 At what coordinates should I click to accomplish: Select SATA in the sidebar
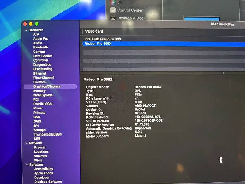point(37,121)
